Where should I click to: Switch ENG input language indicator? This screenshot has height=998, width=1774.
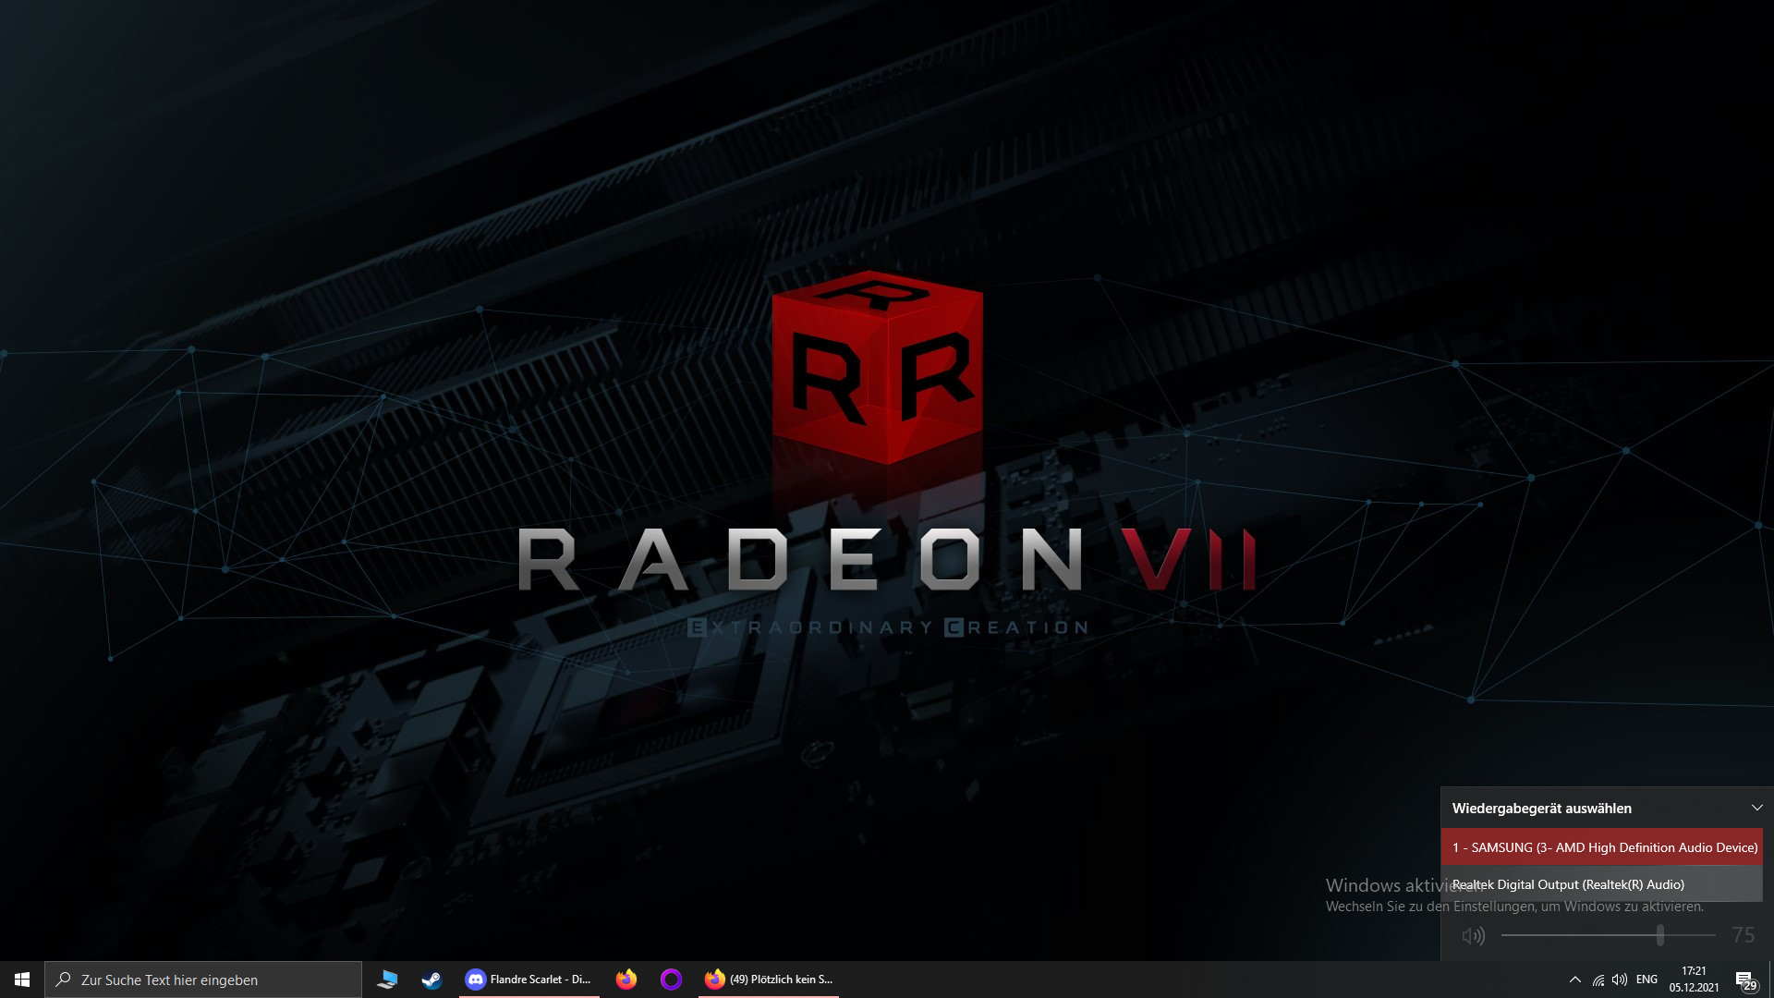[1646, 980]
